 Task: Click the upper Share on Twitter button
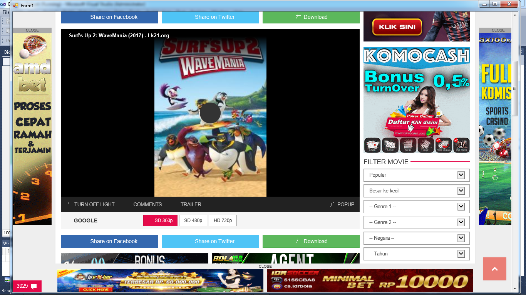tap(210, 17)
